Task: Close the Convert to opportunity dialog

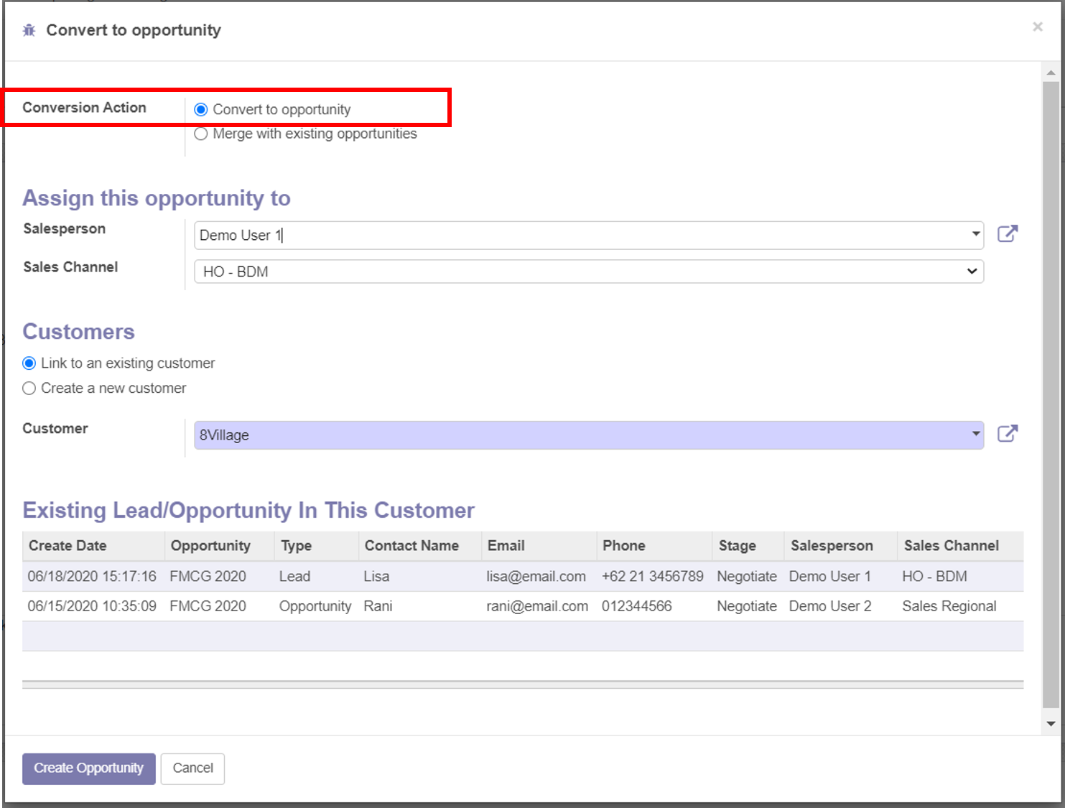Action: 1038,27
